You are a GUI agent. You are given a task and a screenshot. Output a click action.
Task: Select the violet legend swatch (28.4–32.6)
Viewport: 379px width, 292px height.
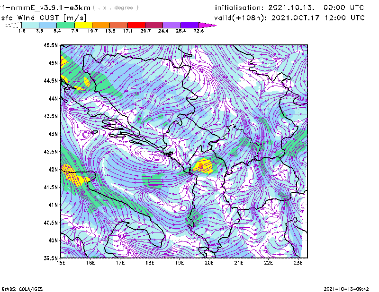coord(189,25)
